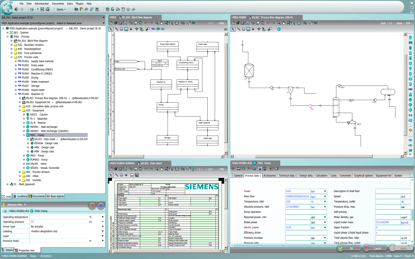
Task: Collapse the PU009 Reaction 02 node
Action: [16, 94]
